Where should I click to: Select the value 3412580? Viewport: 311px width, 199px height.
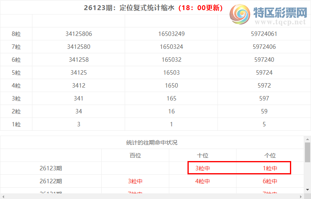point(79,47)
